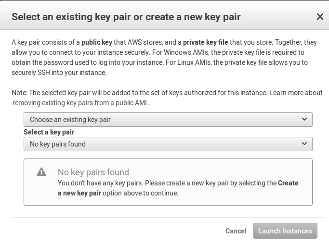
Task: Click the 'For Windows AMIs' sentence
Action: (x=228, y=52)
